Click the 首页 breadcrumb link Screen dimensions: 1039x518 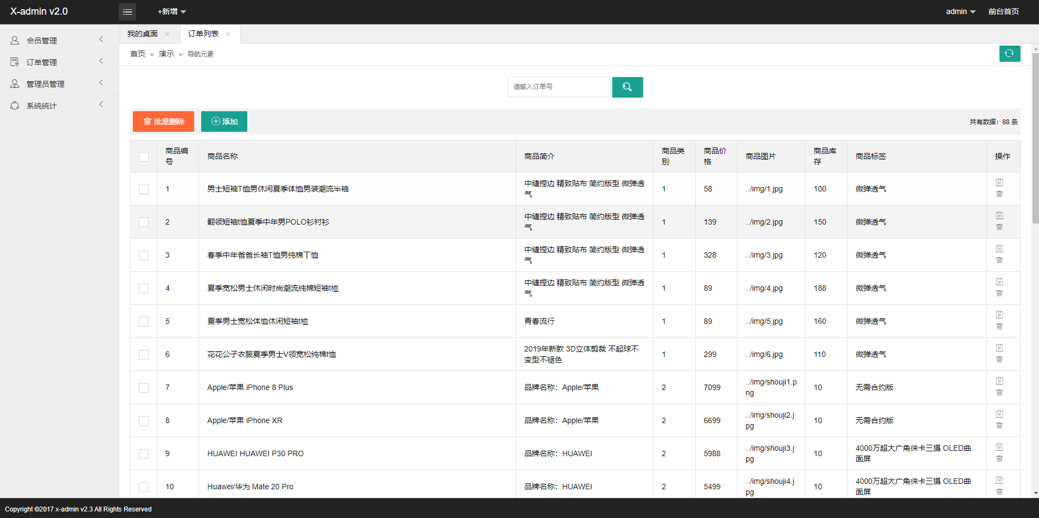click(x=138, y=54)
